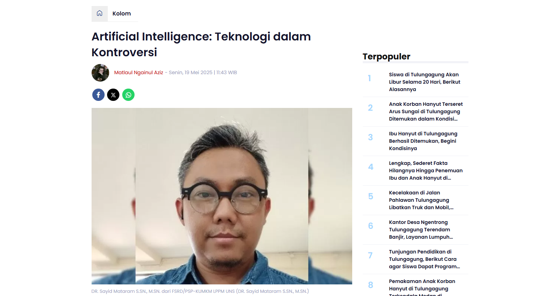Share article via WhatsApp
Screen dimensions: 535x296
click(128, 95)
